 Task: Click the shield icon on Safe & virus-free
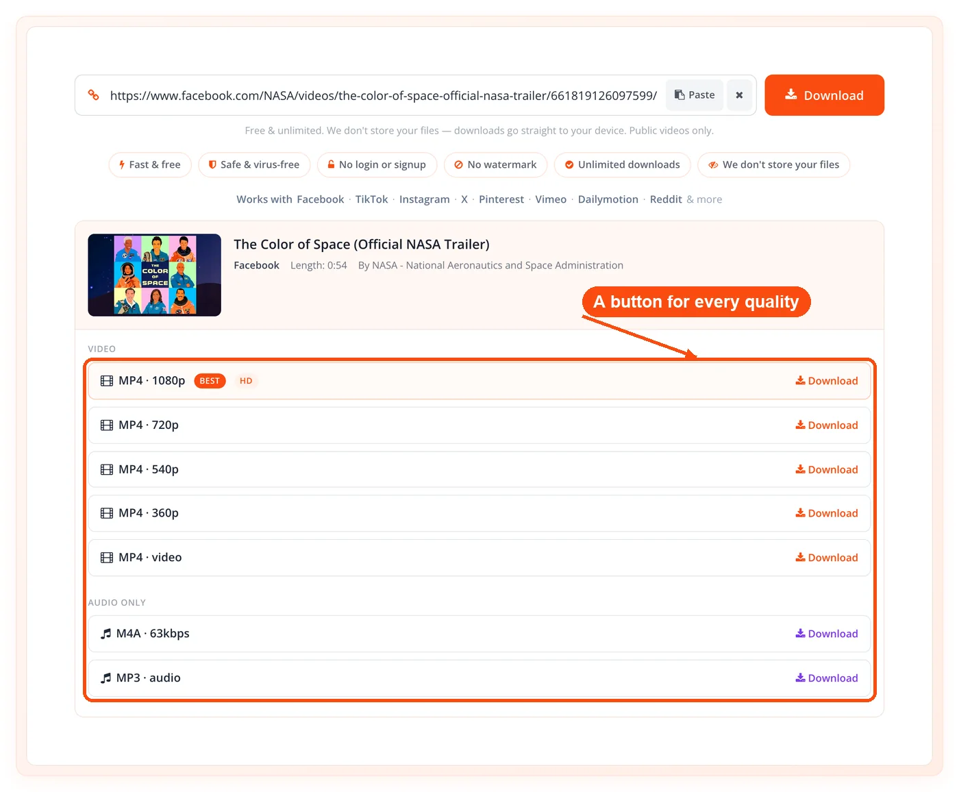click(212, 165)
